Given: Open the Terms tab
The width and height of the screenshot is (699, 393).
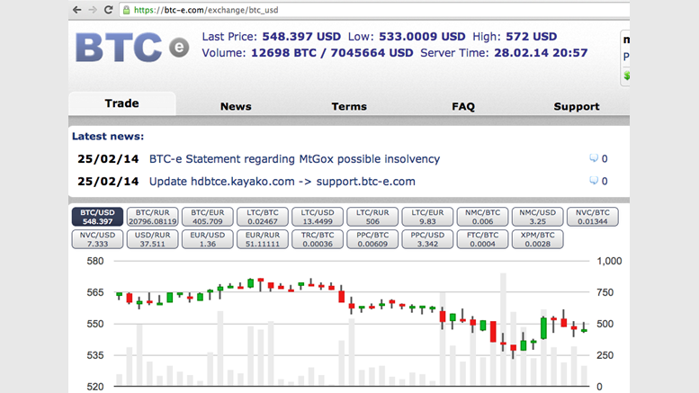Looking at the screenshot, I should [x=349, y=106].
